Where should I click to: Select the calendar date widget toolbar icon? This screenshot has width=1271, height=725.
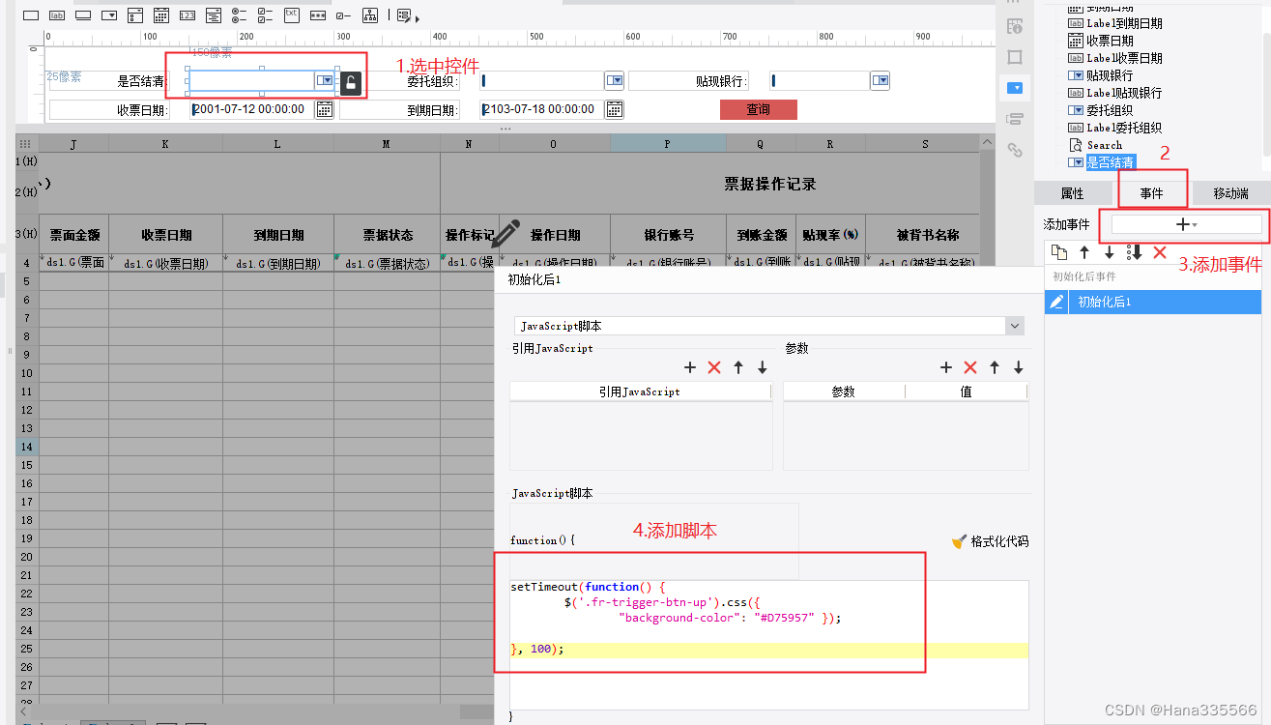pyautogui.click(x=161, y=15)
